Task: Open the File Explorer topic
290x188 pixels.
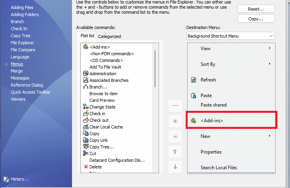Action: click(x=22, y=43)
